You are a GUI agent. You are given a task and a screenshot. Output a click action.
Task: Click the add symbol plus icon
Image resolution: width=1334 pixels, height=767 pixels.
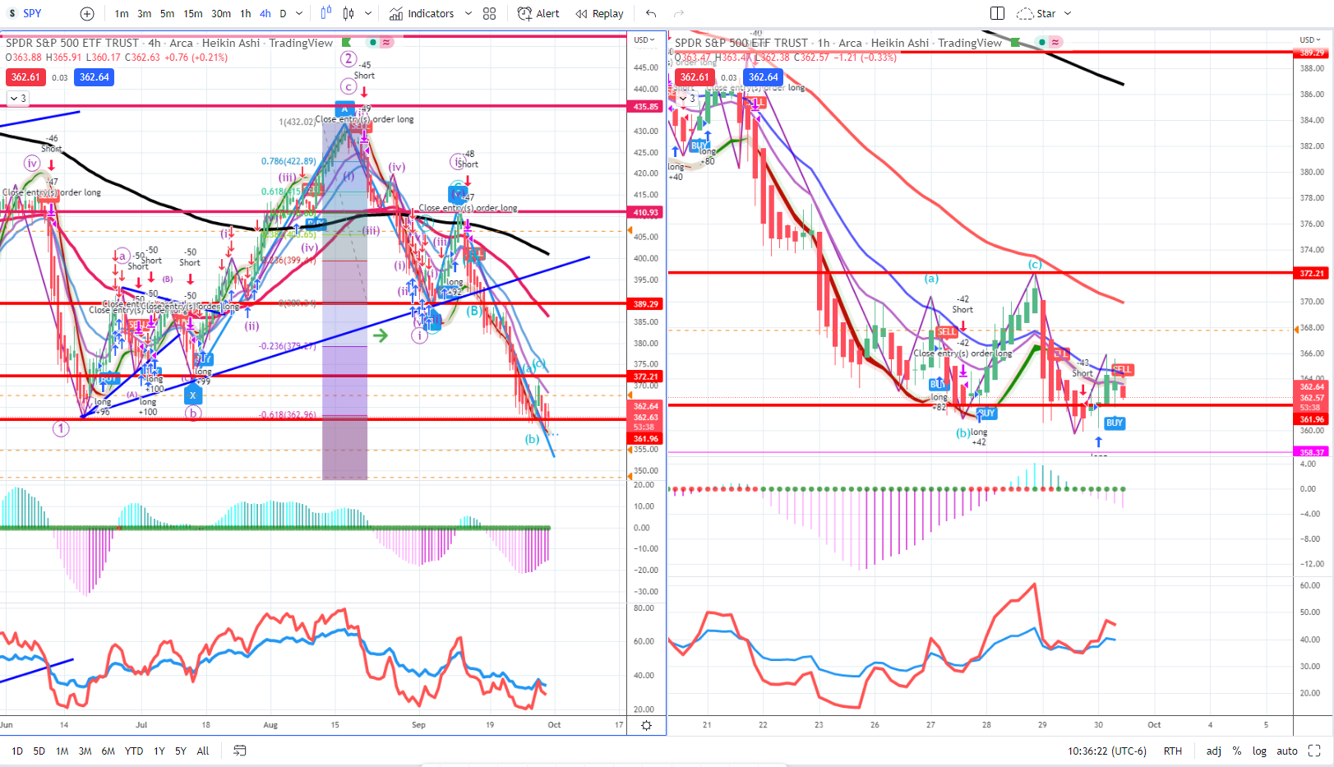click(87, 14)
